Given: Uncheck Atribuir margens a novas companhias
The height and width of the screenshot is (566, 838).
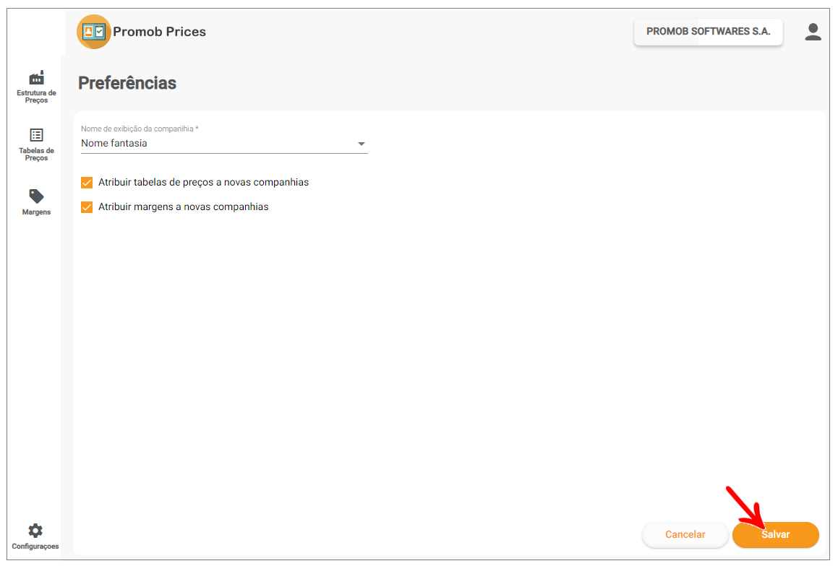Looking at the screenshot, I should 87,207.
